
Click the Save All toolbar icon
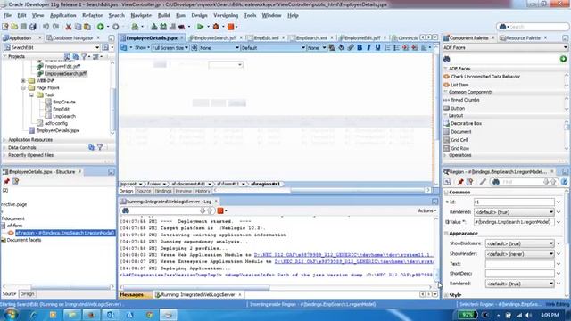(33, 27)
